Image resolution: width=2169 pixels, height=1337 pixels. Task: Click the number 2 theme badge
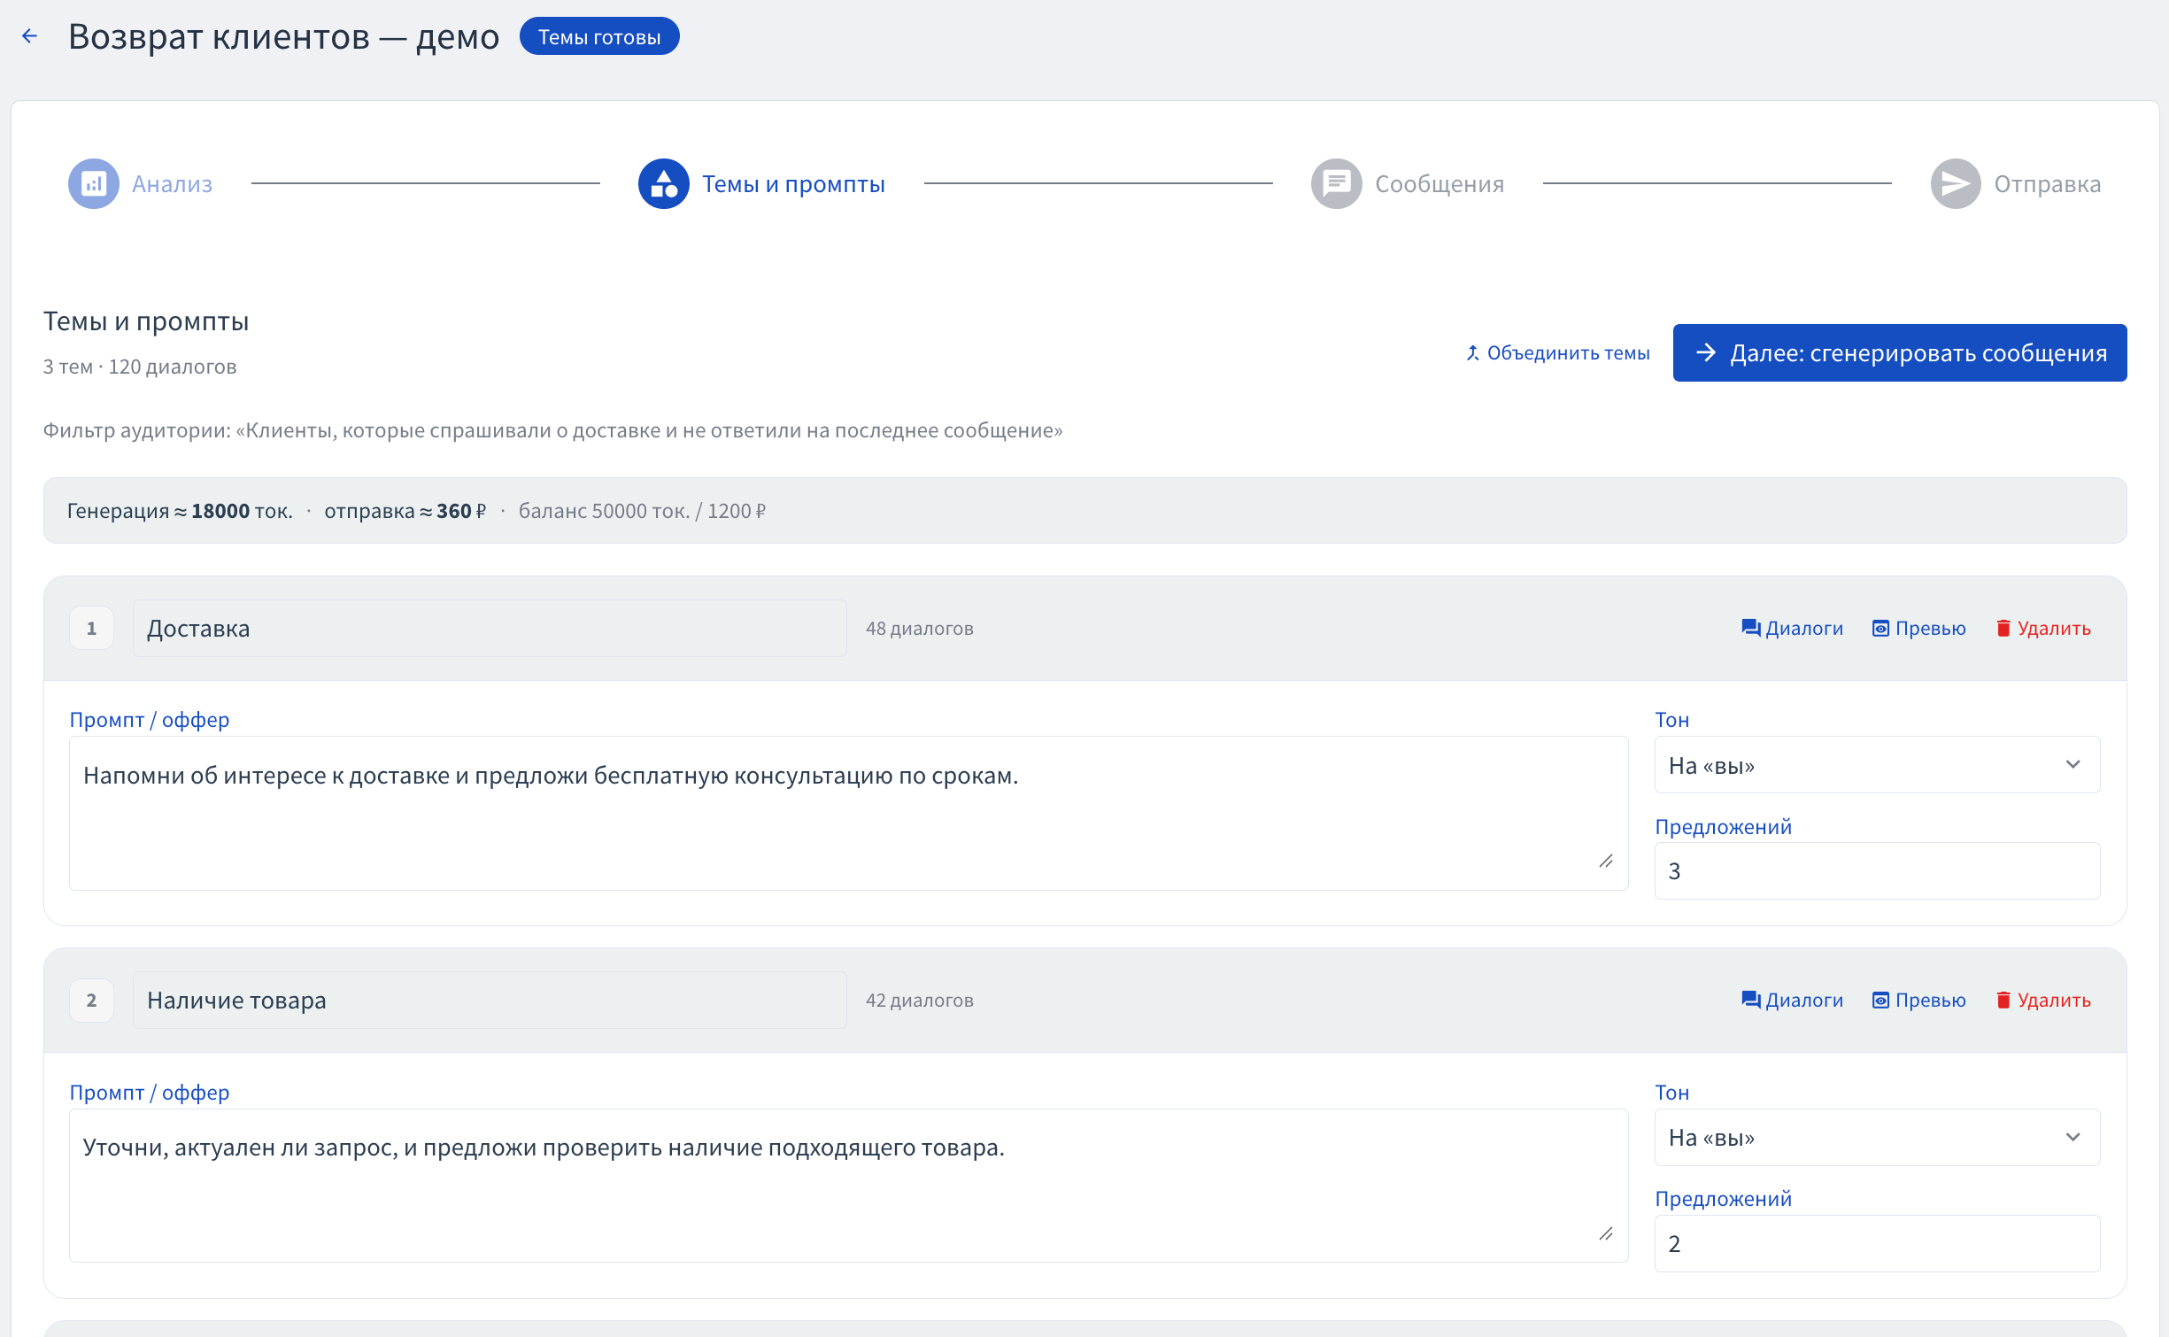pyautogui.click(x=91, y=1000)
